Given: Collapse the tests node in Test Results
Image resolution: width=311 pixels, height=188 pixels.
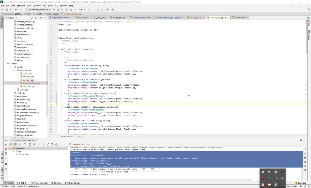Looking at the screenshot, I should (13, 151).
